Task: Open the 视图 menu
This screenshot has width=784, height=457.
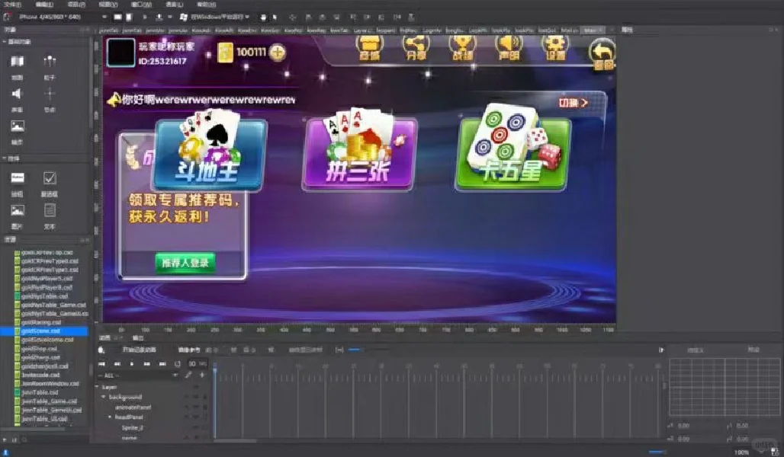Action: (x=108, y=5)
